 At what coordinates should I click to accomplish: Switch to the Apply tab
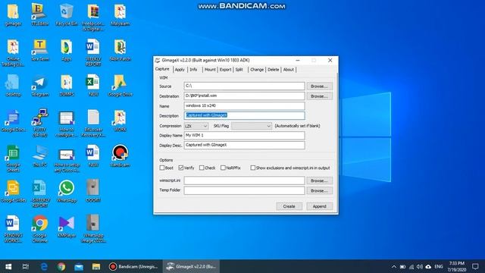click(x=180, y=70)
